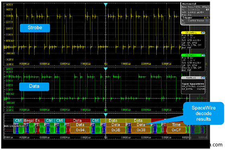Minimize the SerBus1 signal icon

click(202, 78)
